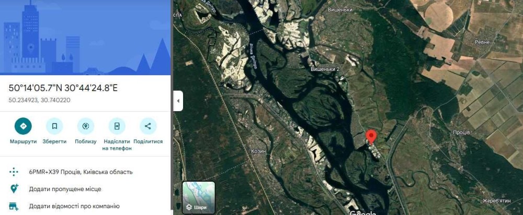523x215 pixels.
Task: Select the Козин town label on map
Action: pyautogui.click(x=258, y=151)
